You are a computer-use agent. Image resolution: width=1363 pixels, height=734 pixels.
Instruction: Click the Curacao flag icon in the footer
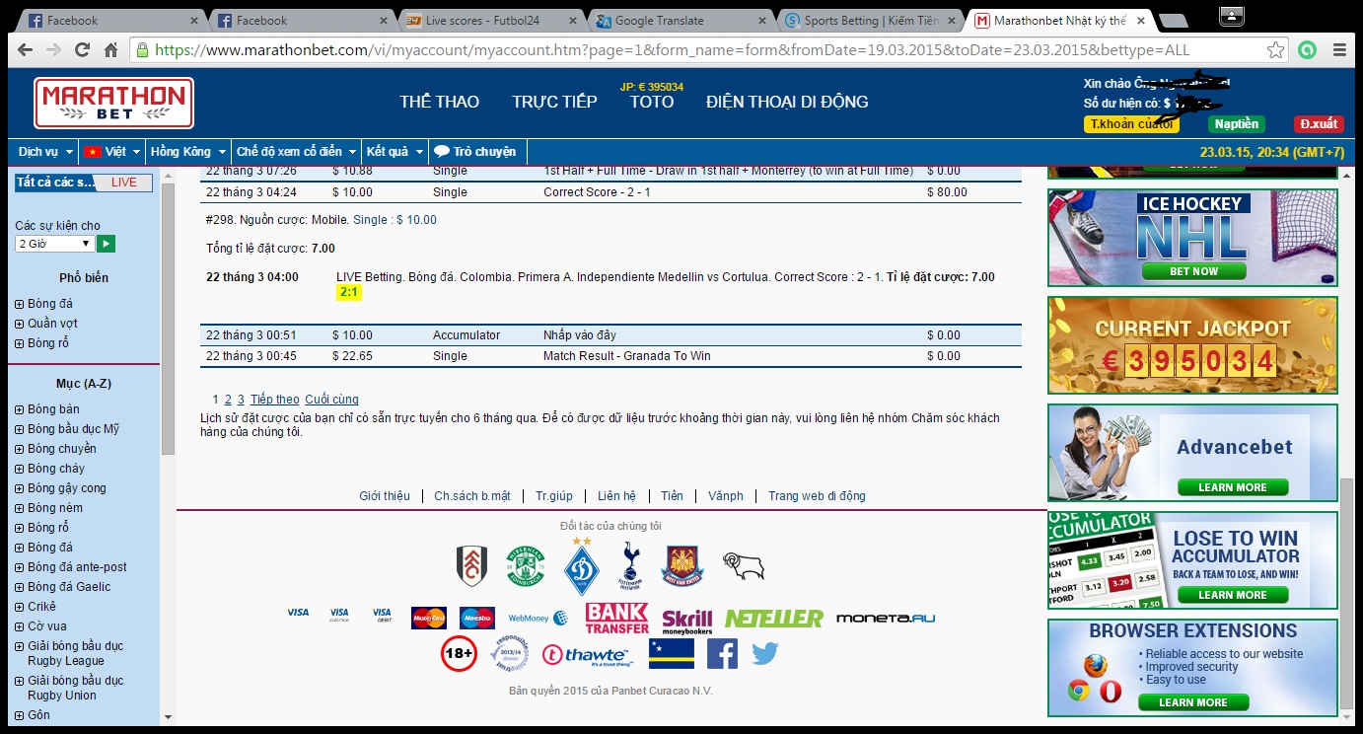click(x=672, y=654)
